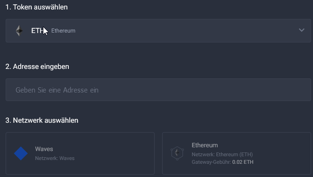313x177 pixels.
Task: Open the ETH Ethereum token selector
Action: coord(158,31)
